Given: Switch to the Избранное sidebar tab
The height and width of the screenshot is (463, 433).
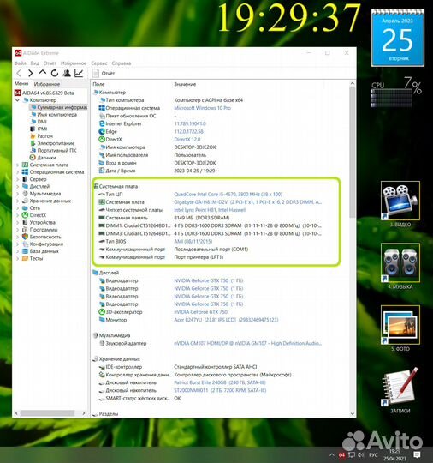Looking at the screenshot, I should (47, 84).
